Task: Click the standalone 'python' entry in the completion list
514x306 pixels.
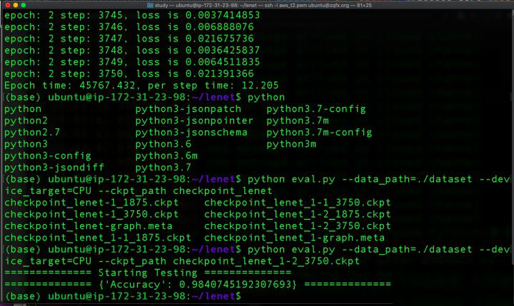Action: (23, 109)
